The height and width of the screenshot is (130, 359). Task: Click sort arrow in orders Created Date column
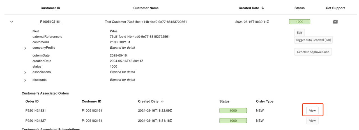pyautogui.click(x=162, y=101)
